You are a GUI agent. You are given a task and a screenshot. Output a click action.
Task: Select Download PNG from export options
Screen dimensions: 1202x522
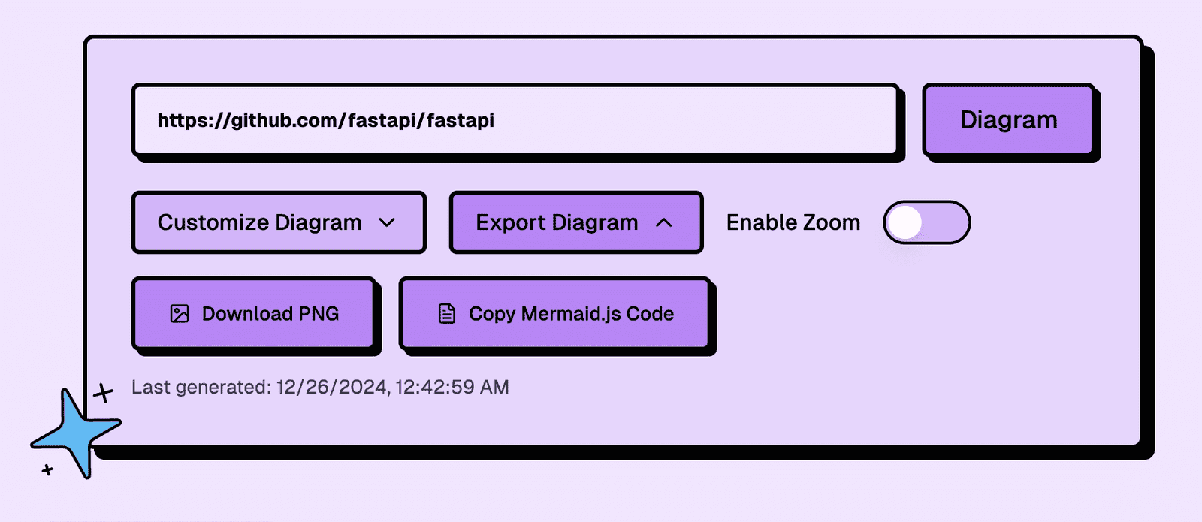(254, 314)
